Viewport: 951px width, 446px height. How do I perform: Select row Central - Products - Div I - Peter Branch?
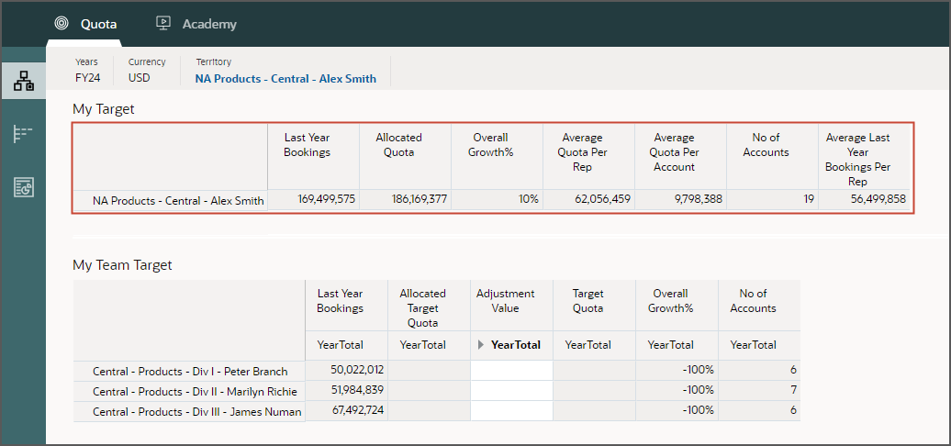pos(190,372)
